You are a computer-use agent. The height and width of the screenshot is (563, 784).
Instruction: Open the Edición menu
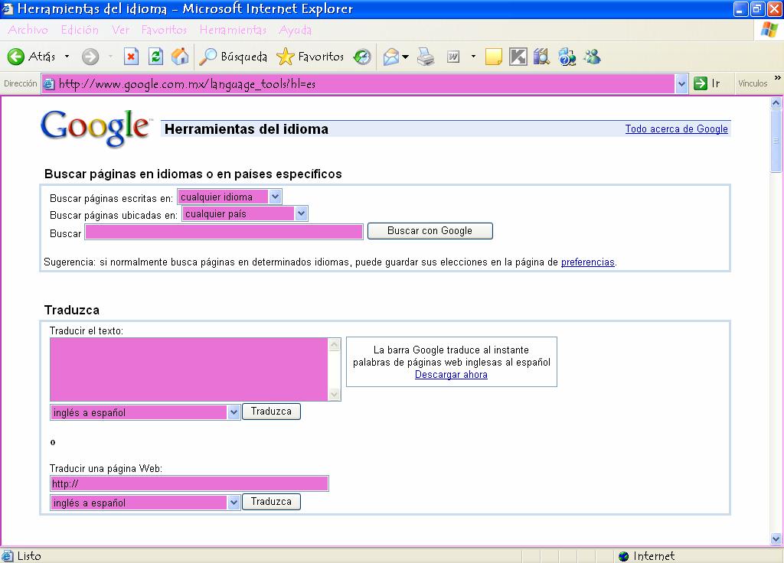pyautogui.click(x=80, y=30)
